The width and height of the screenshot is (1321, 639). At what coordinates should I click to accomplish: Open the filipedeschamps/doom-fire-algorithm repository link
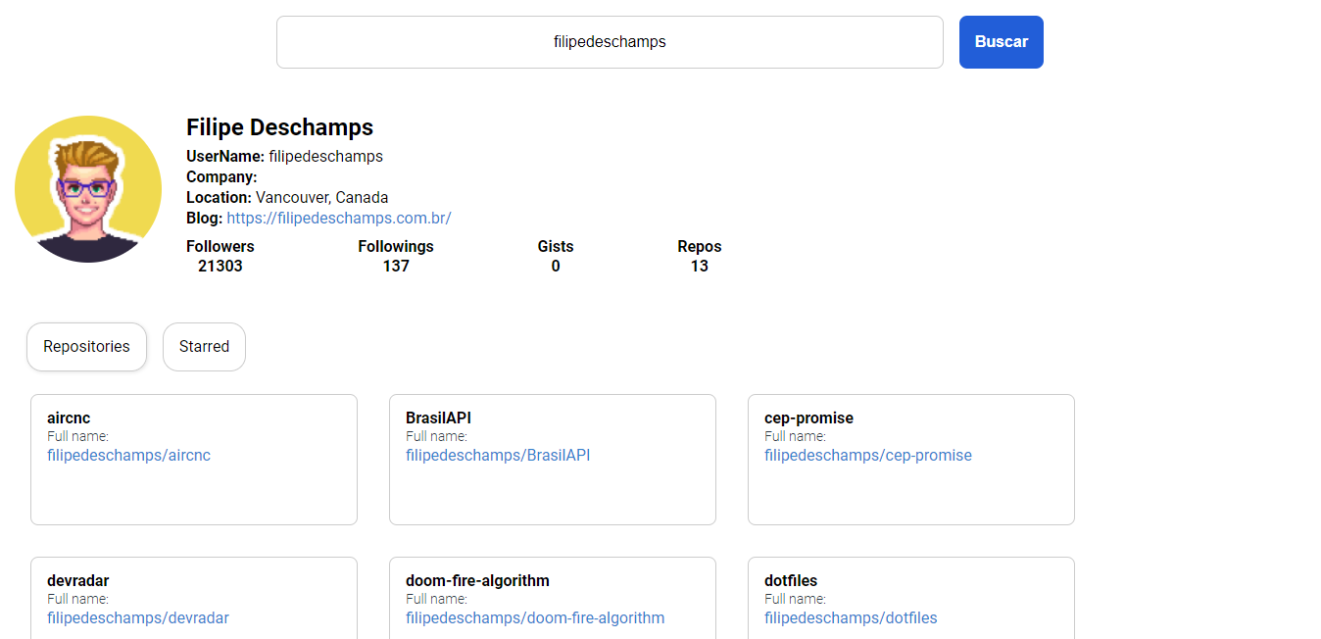point(535,617)
